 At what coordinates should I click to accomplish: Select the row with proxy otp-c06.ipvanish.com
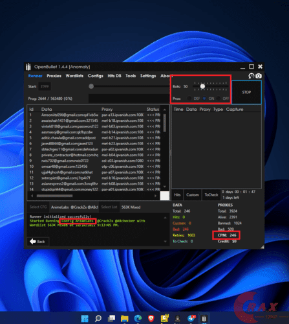click(x=95, y=167)
